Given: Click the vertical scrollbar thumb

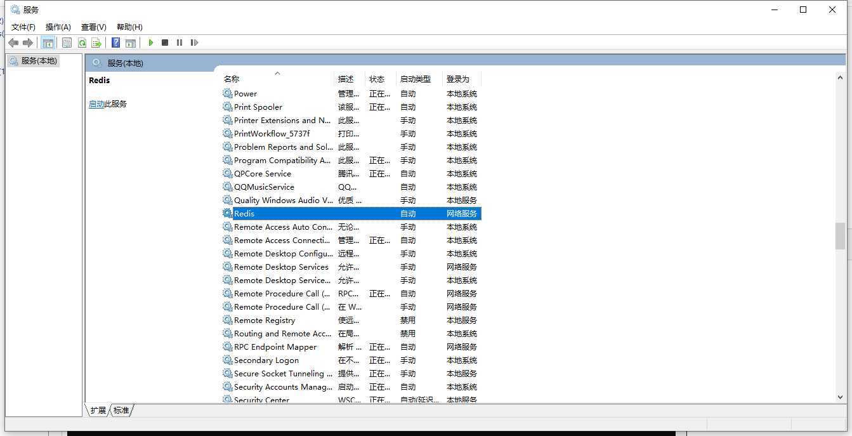Looking at the screenshot, I should coord(841,235).
